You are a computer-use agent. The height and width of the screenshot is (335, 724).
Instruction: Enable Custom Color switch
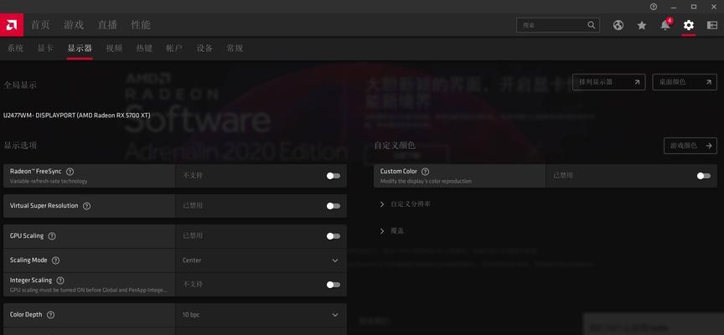(x=704, y=176)
